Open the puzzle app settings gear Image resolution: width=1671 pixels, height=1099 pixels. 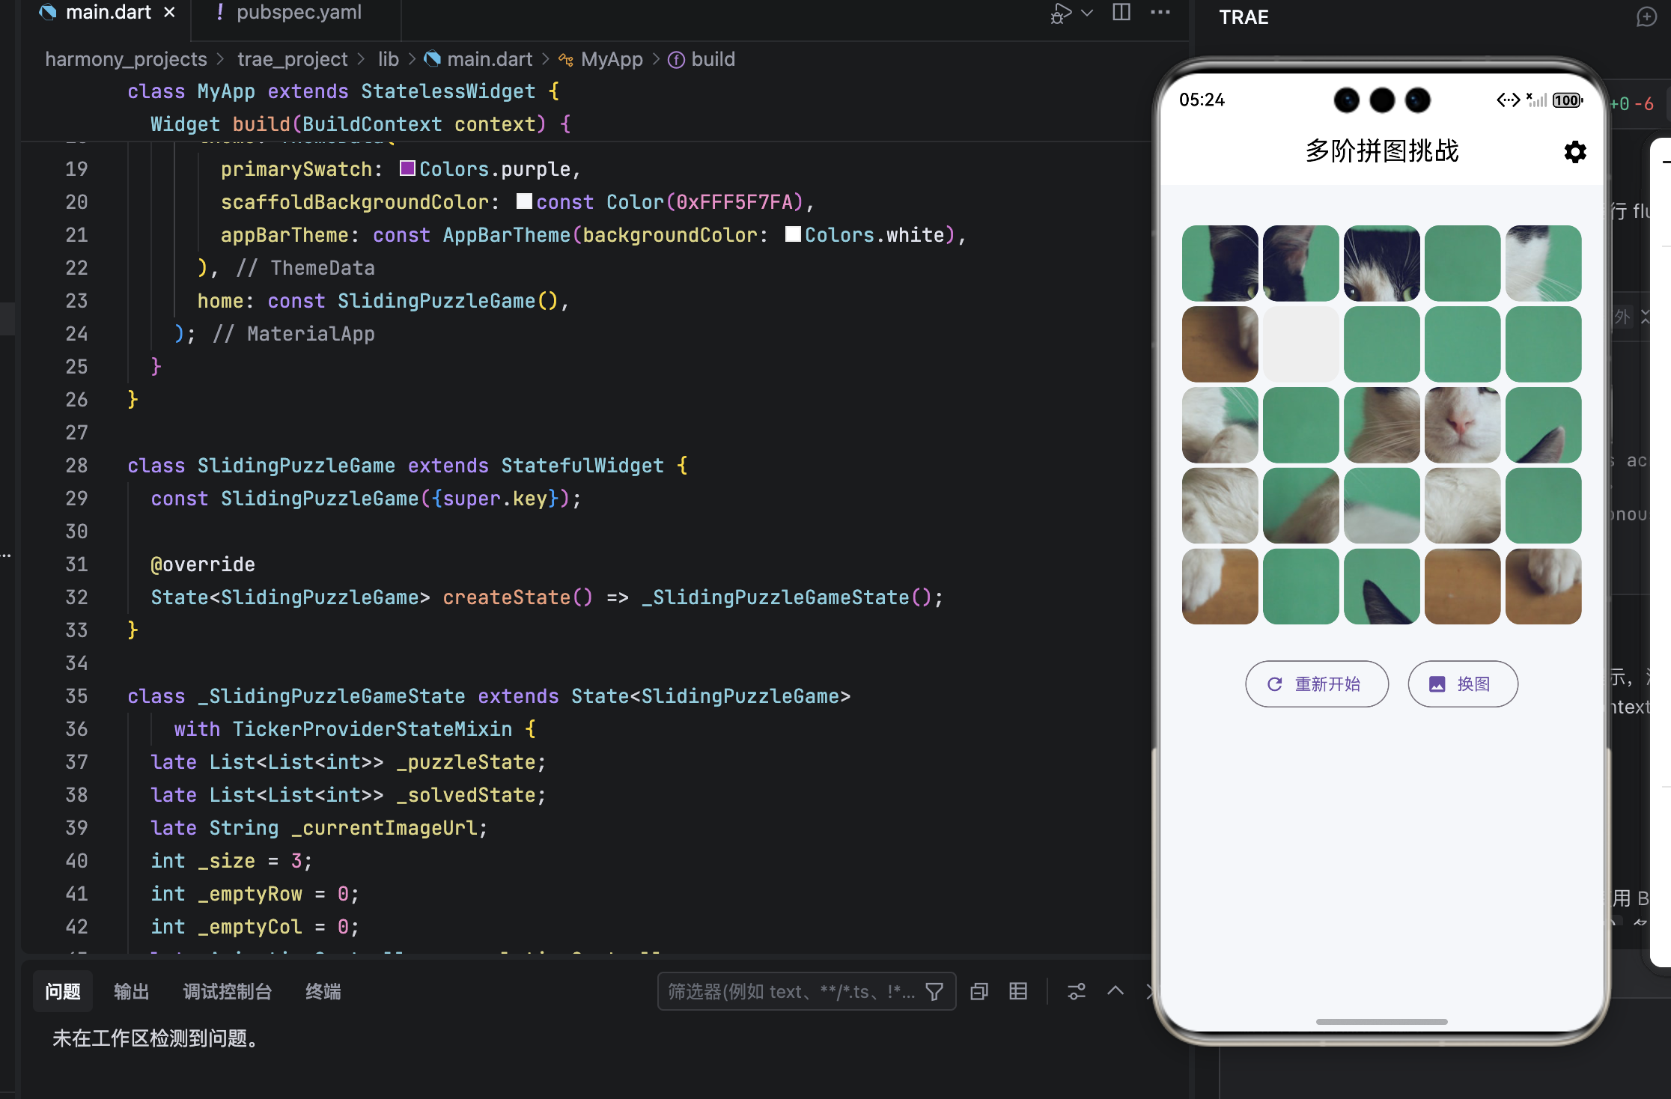pos(1574,152)
